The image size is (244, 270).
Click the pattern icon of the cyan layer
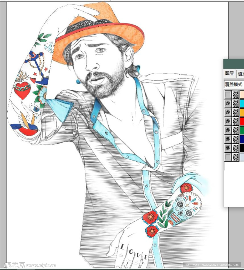tap(236, 104)
